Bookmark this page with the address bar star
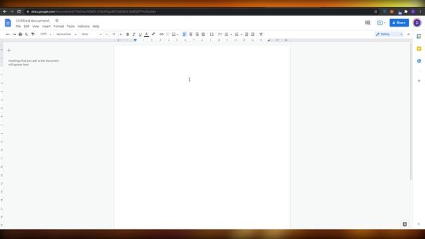Viewport: 425px width, 239px height. (376, 12)
